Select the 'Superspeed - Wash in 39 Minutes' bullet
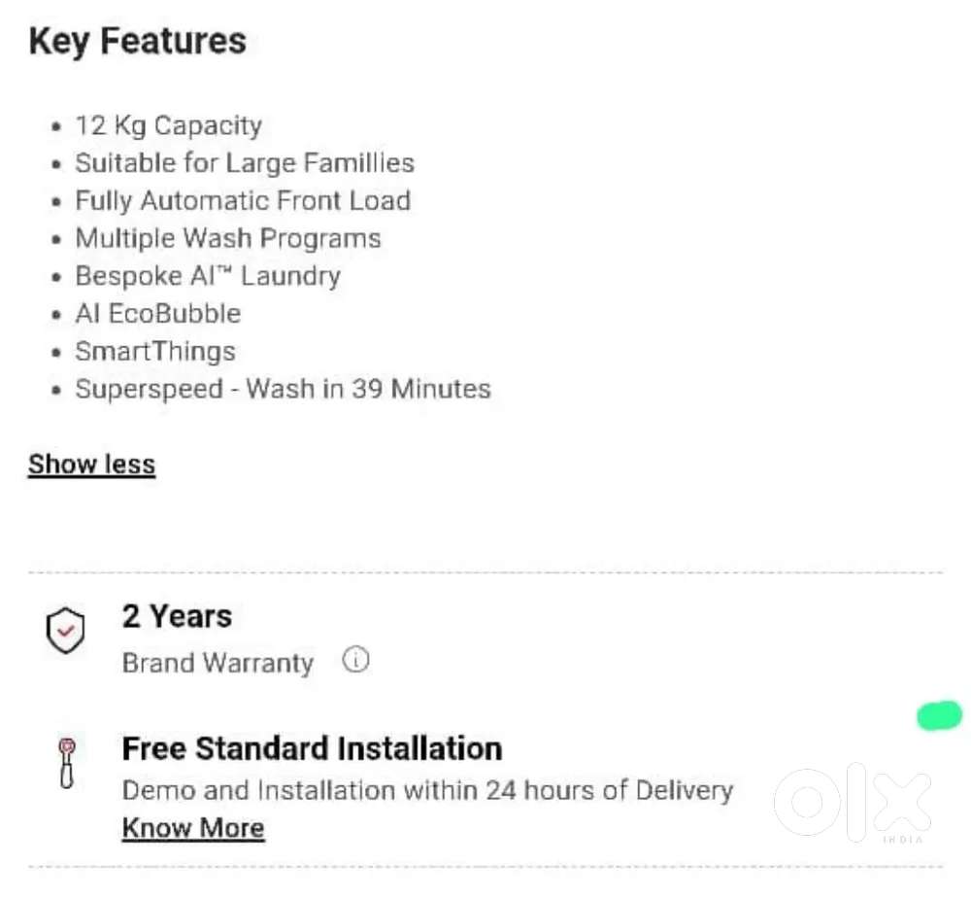This screenshot has height=898, width=971. 283,389
